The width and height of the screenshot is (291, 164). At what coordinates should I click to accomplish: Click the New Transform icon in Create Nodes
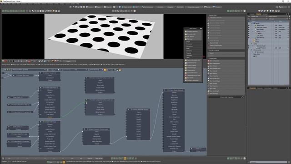209,86
